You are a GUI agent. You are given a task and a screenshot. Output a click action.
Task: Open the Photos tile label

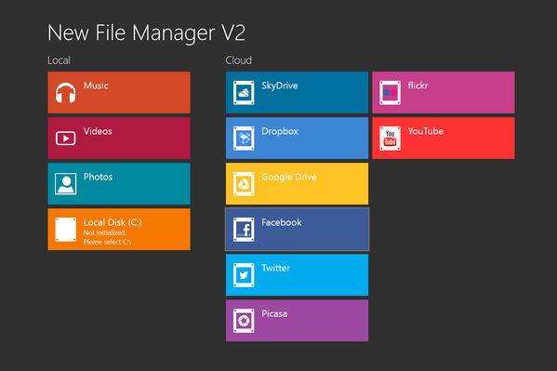[98, 177]
